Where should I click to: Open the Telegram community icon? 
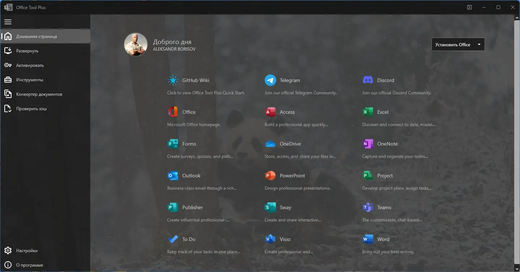[x=270, y=80]
